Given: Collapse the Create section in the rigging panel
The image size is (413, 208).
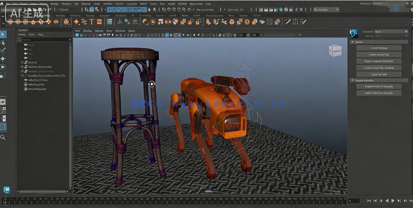Looking at the screenshot, I should tap(353, 42).
